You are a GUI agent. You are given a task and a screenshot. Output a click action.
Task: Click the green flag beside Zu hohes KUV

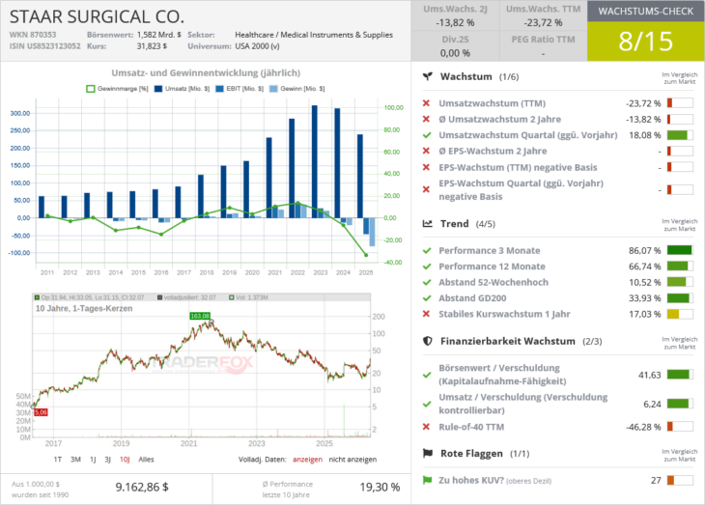pos(427,480)
